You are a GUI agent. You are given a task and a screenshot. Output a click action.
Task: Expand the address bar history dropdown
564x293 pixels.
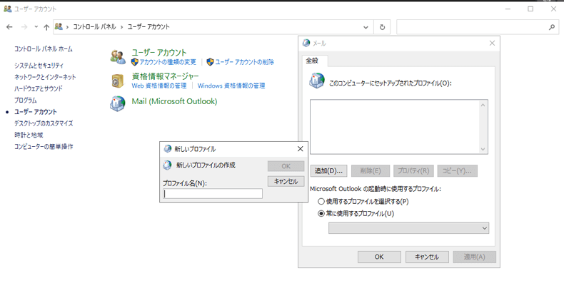click(x=366, y=27)
